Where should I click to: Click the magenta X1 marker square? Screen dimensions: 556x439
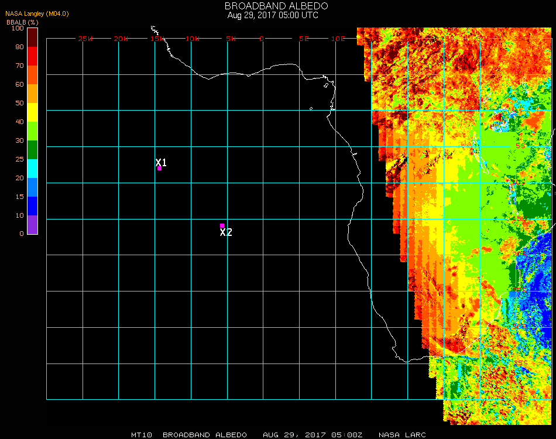pyautogui.click(x=160, y=168)
